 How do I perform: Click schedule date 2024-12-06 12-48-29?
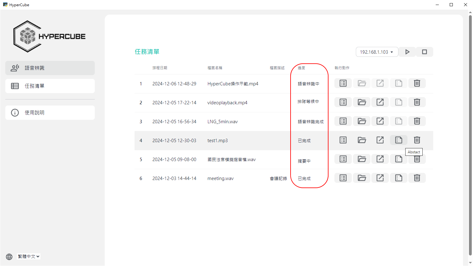[174, 84]
